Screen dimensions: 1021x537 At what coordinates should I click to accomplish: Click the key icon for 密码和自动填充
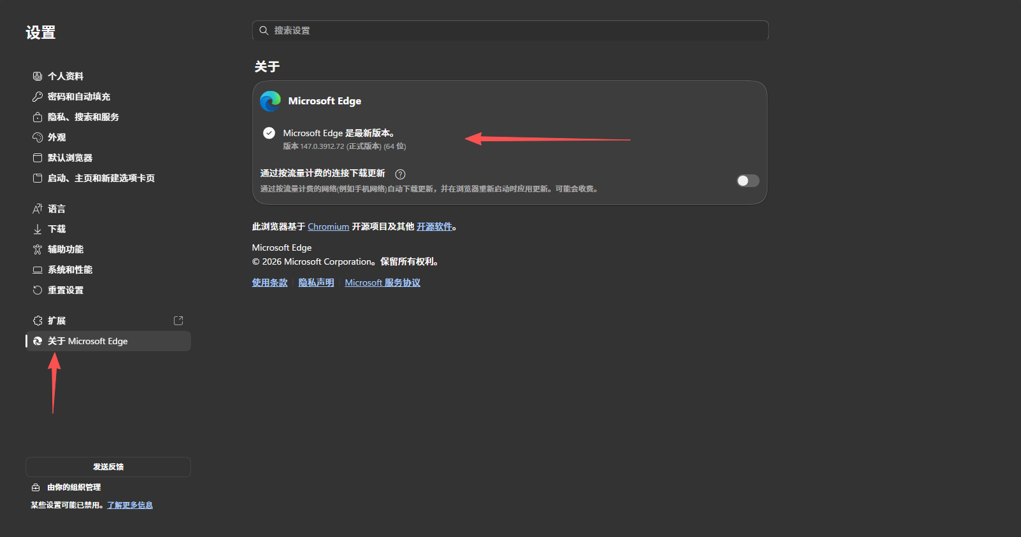tap(38, 97)
